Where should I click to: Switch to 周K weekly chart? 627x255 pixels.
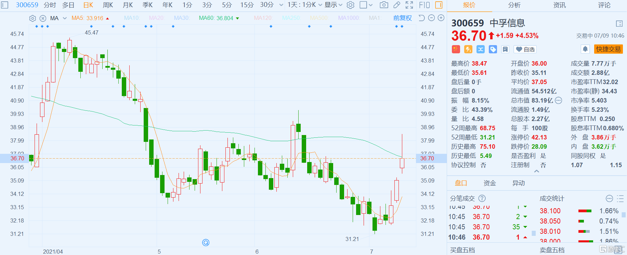(x=108, y=5)
